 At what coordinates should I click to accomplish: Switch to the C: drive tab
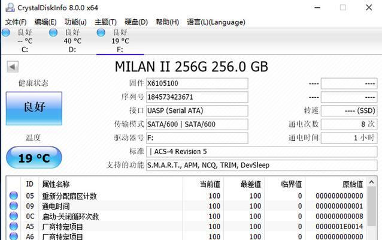[25, 41]
